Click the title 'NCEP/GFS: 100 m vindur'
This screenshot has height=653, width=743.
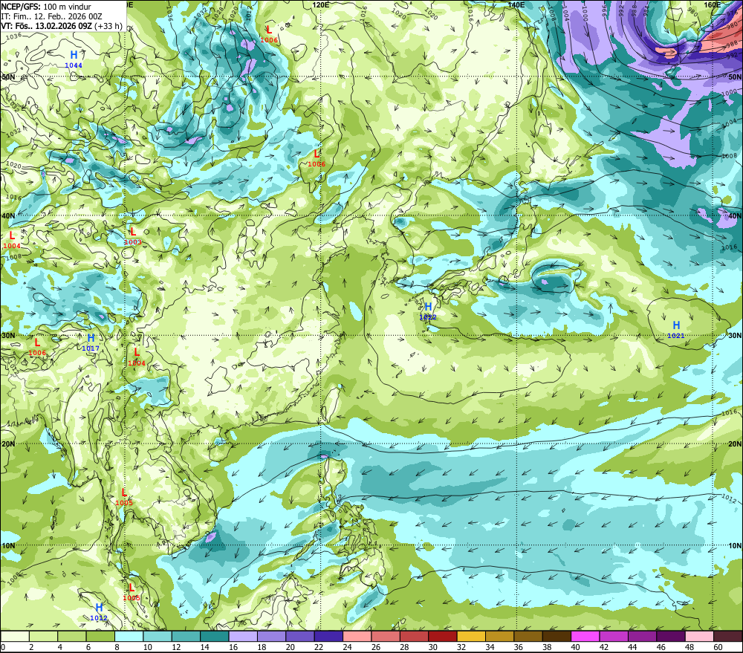(x=46, y=7)
